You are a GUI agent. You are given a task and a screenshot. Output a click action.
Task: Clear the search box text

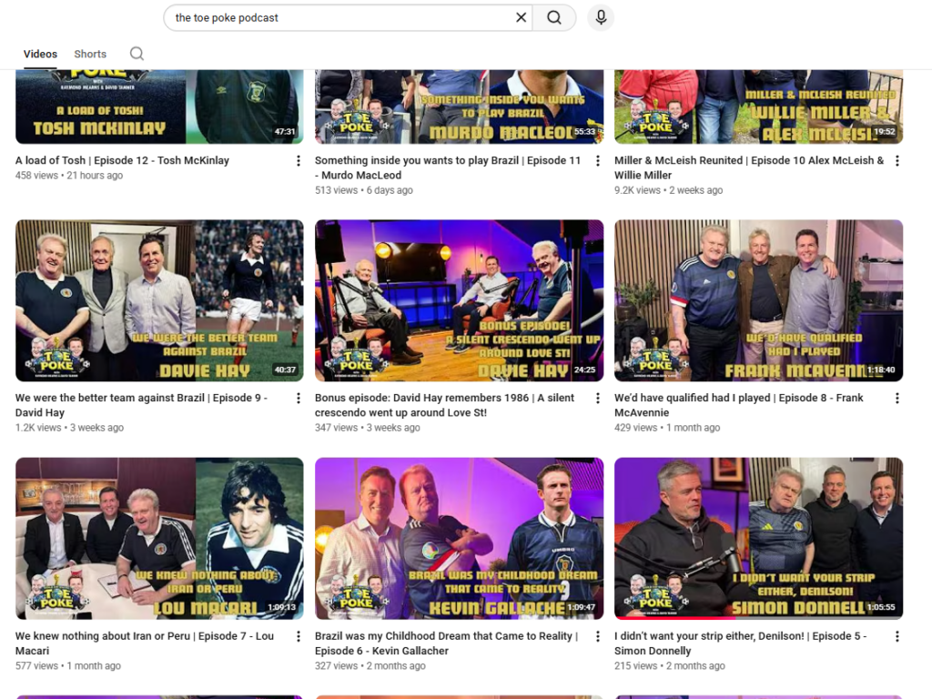click(x=521, y=18)
